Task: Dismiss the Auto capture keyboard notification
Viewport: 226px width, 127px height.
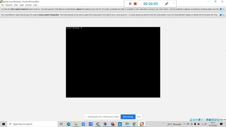Action: pyautogui.click(x=221, y=9)
